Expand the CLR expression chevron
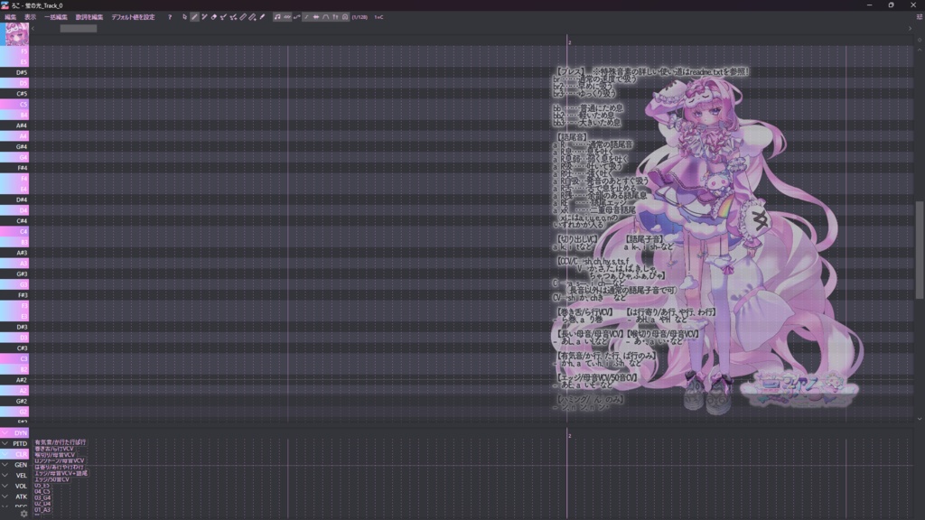The width and height of the screenshot is (925, 520). (x=5, y=454)
